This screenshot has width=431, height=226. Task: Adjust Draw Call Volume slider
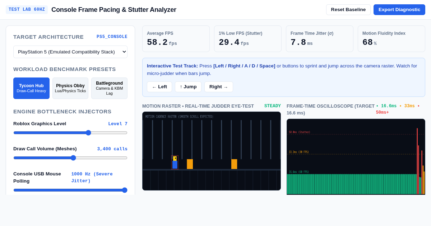pyautogui.click(x=70, y=158)
